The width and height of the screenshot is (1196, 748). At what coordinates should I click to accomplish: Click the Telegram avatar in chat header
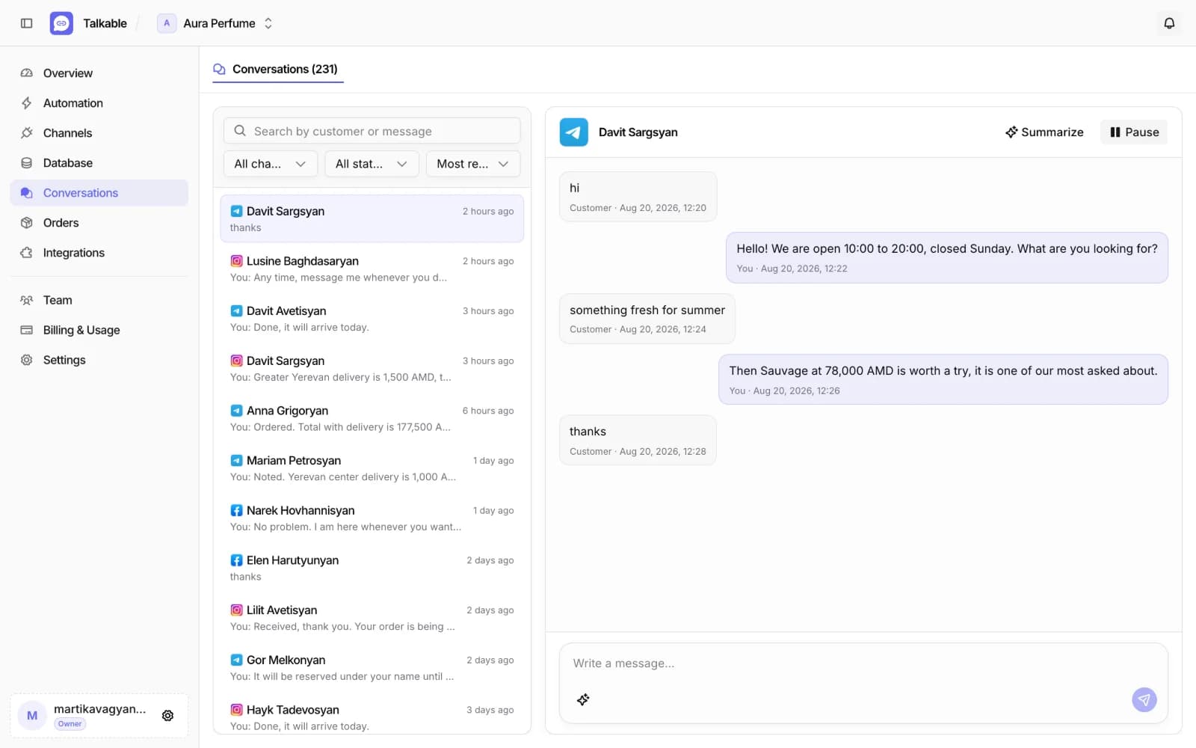click(x=574, y=132)
